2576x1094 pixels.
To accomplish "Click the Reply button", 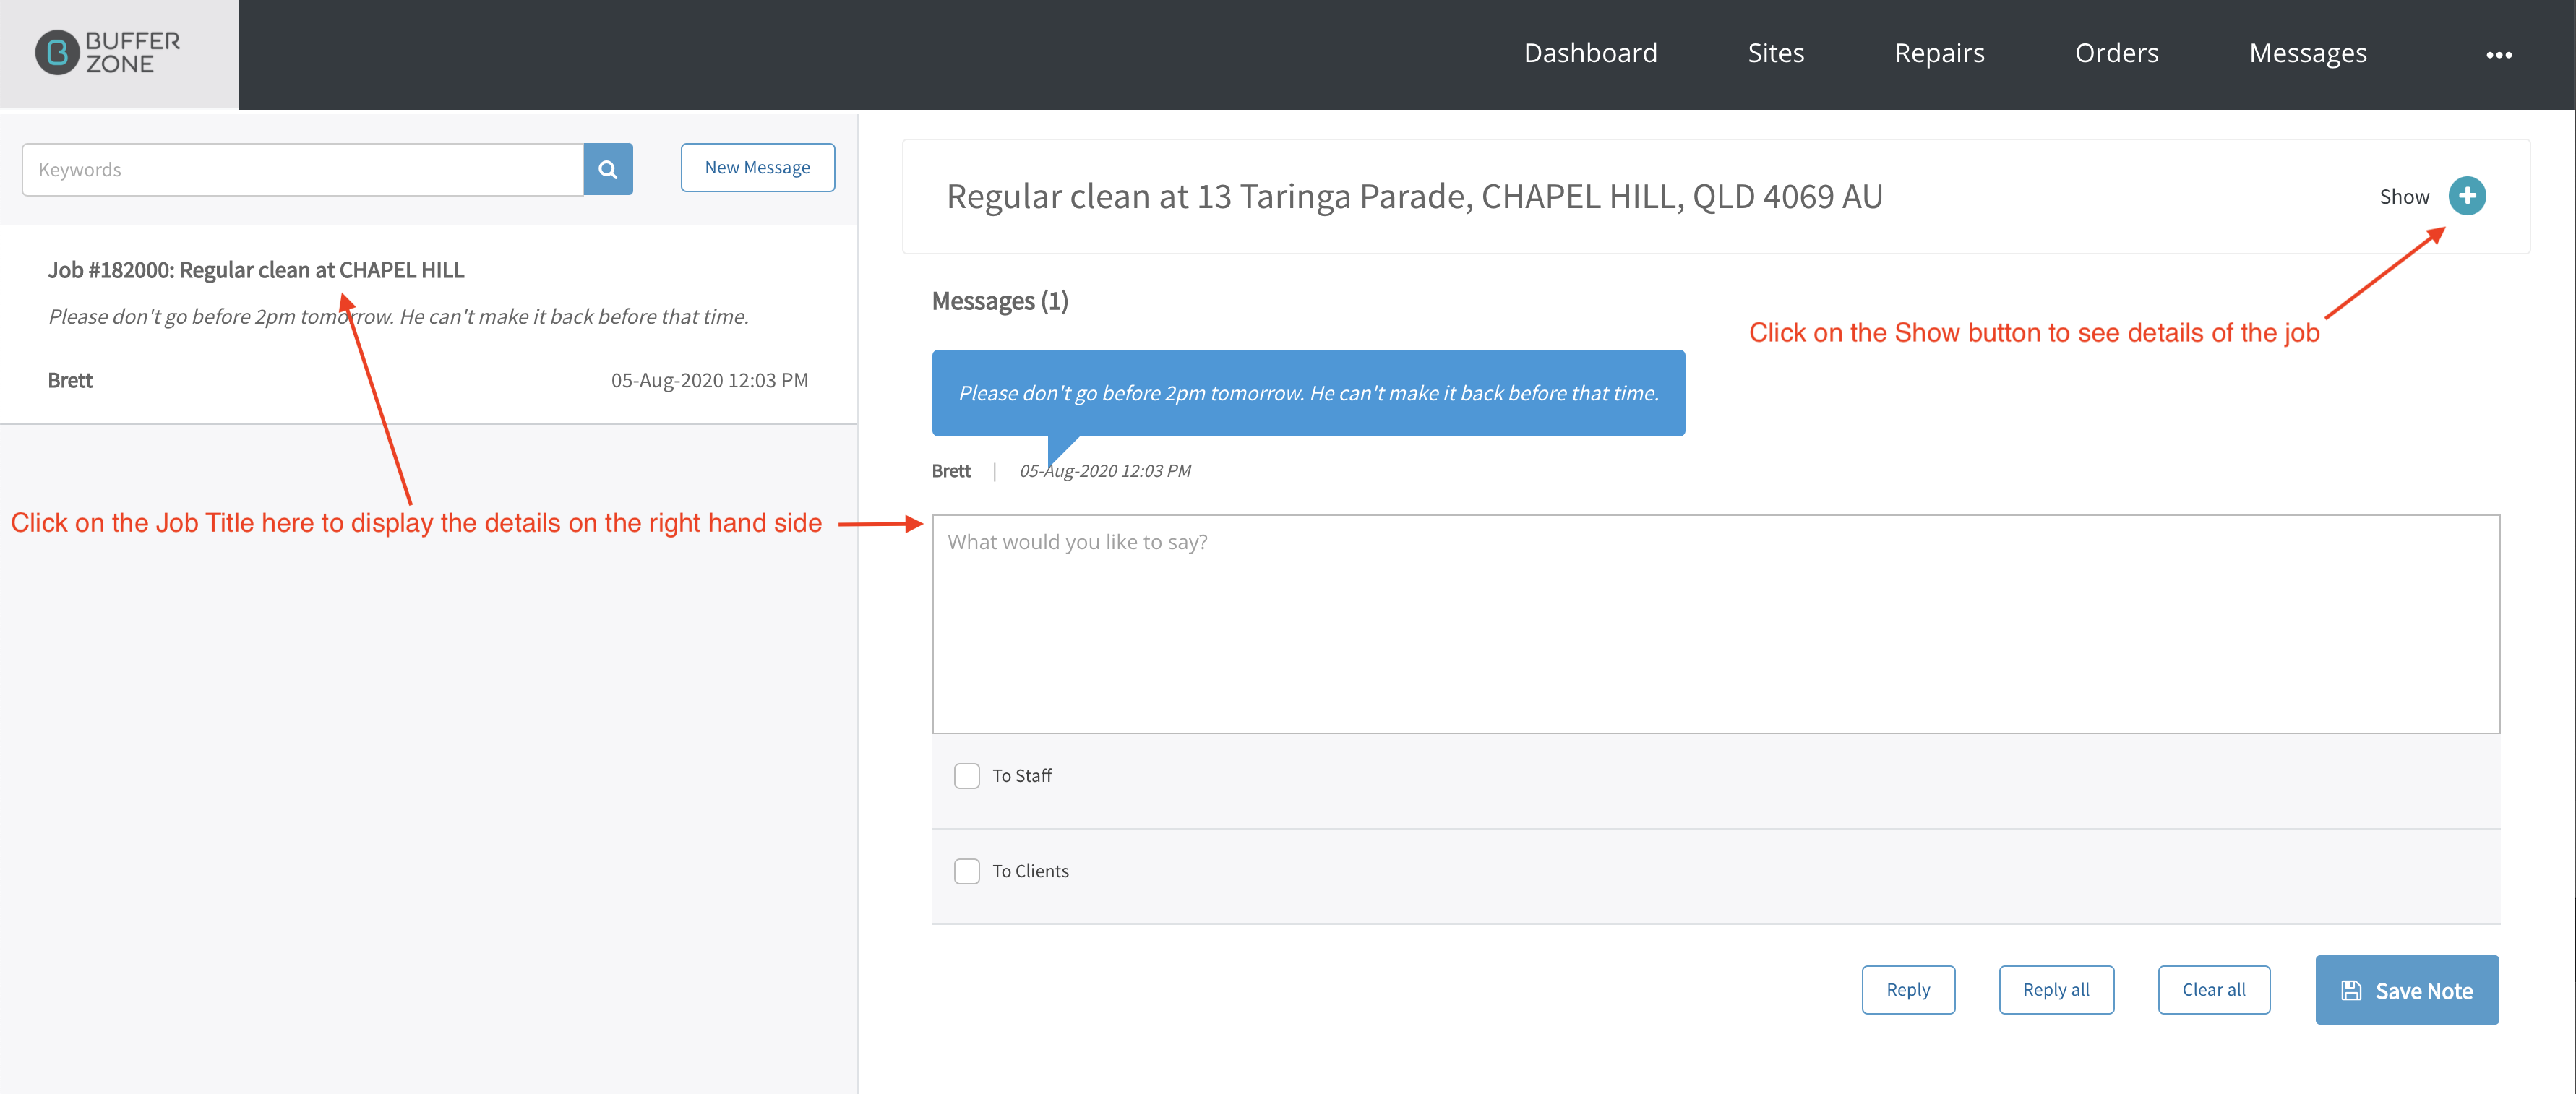I will coord(1907,990).
